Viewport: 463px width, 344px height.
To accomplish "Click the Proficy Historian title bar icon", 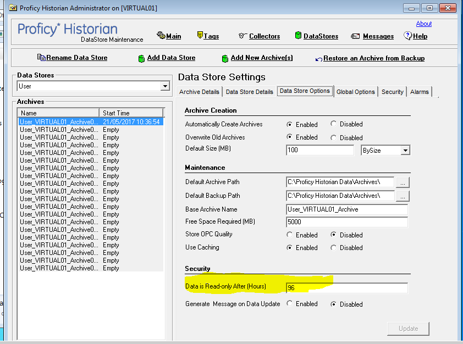I will [x=13, y=8].
